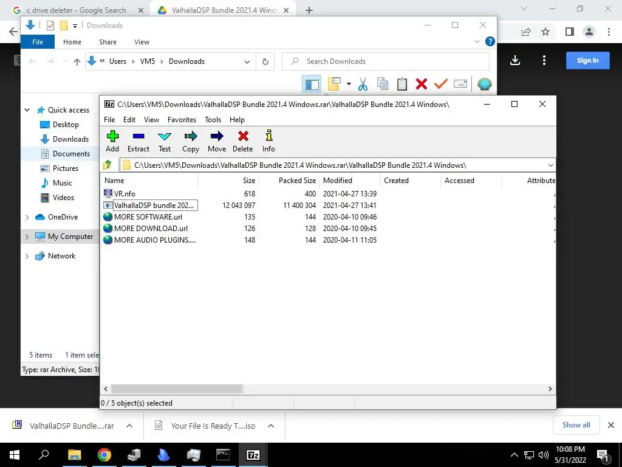The image size is (622, 467).
Task: Click the Rename icon in Explorer toolbar
Action: [x=460, y=84]
